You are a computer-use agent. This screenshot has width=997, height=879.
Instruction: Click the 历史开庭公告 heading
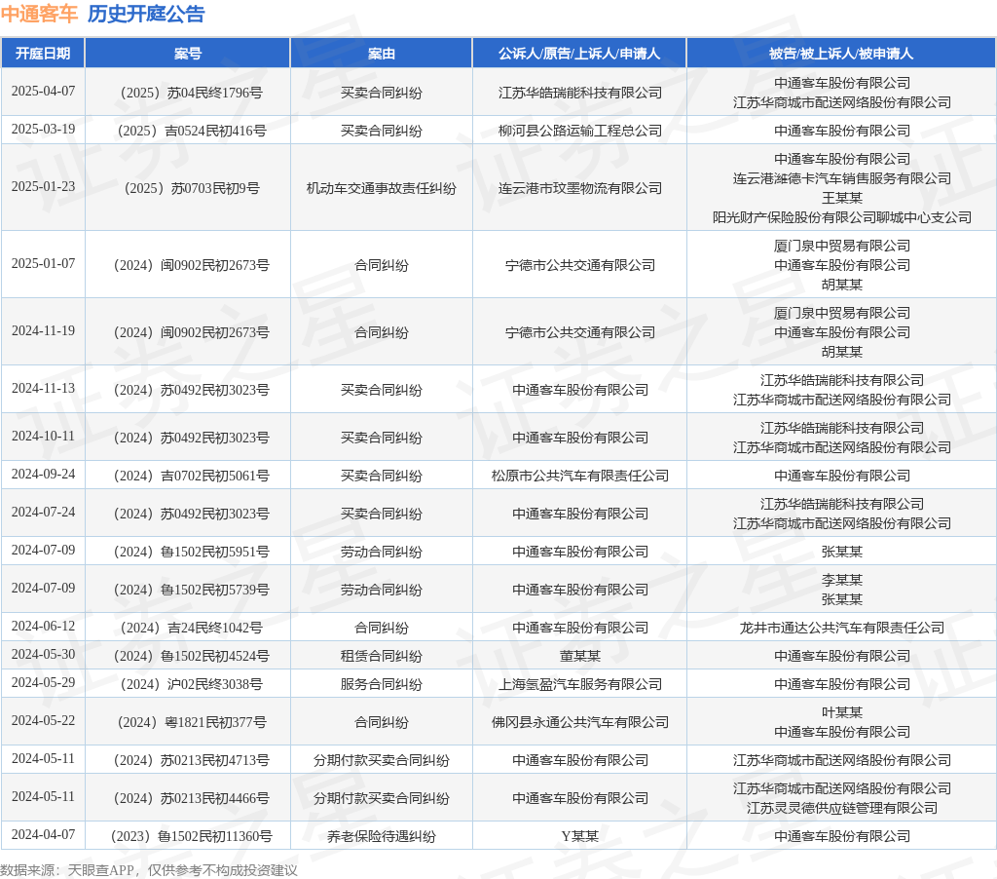tap(146, 14)
